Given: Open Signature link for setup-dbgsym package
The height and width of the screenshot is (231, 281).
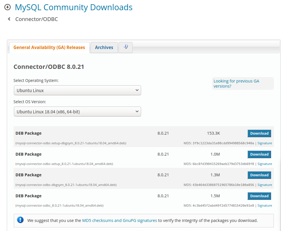Looking at the screenshot, I should (x=265, y=143).
